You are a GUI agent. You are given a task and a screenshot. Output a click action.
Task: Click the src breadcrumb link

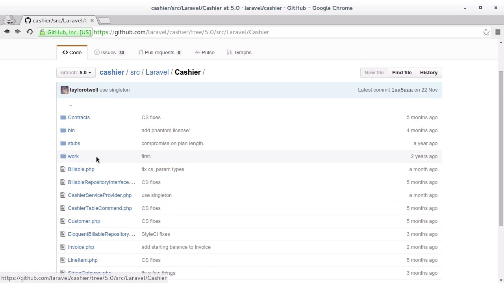click(135, 72)
